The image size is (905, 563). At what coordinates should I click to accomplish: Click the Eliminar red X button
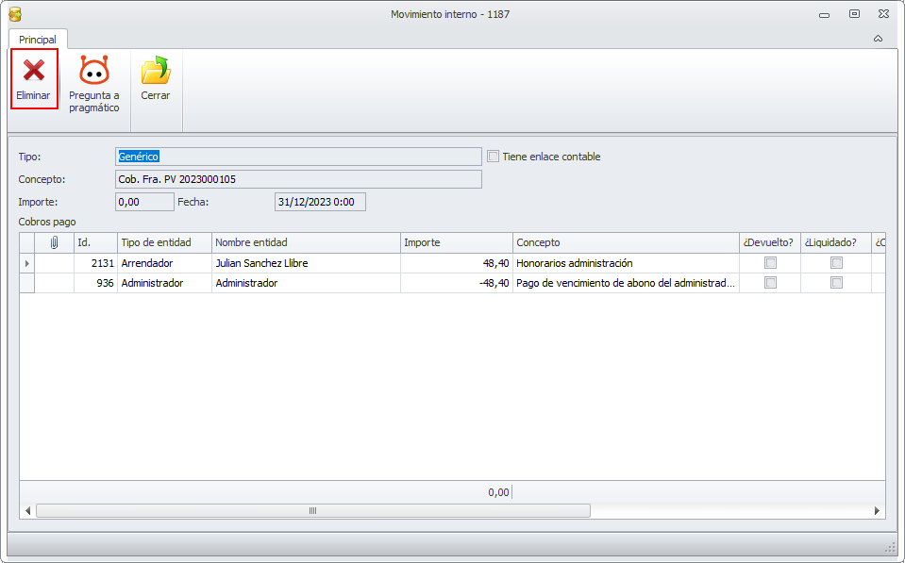pos(34,79)
